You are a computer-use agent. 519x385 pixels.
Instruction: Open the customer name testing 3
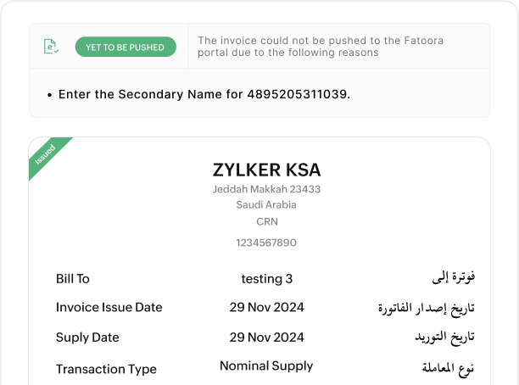click(266, 279)
